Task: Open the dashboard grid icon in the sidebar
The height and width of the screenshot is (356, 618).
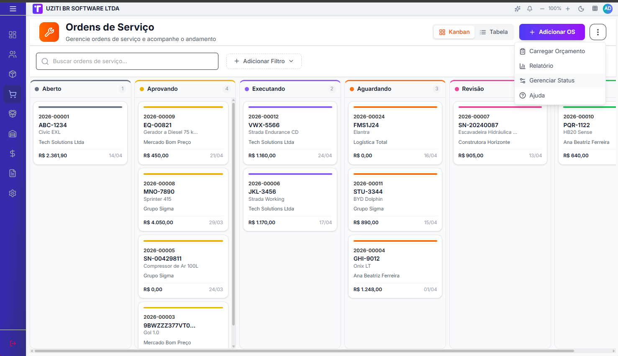Action: coord(13,35)
